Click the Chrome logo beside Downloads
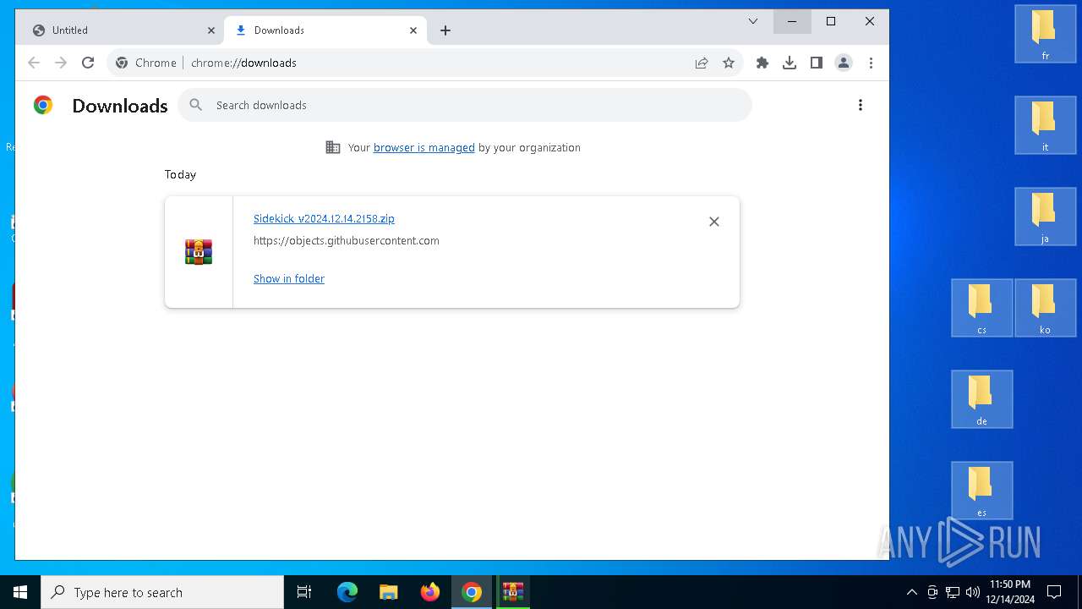 [x=43, y=105]
